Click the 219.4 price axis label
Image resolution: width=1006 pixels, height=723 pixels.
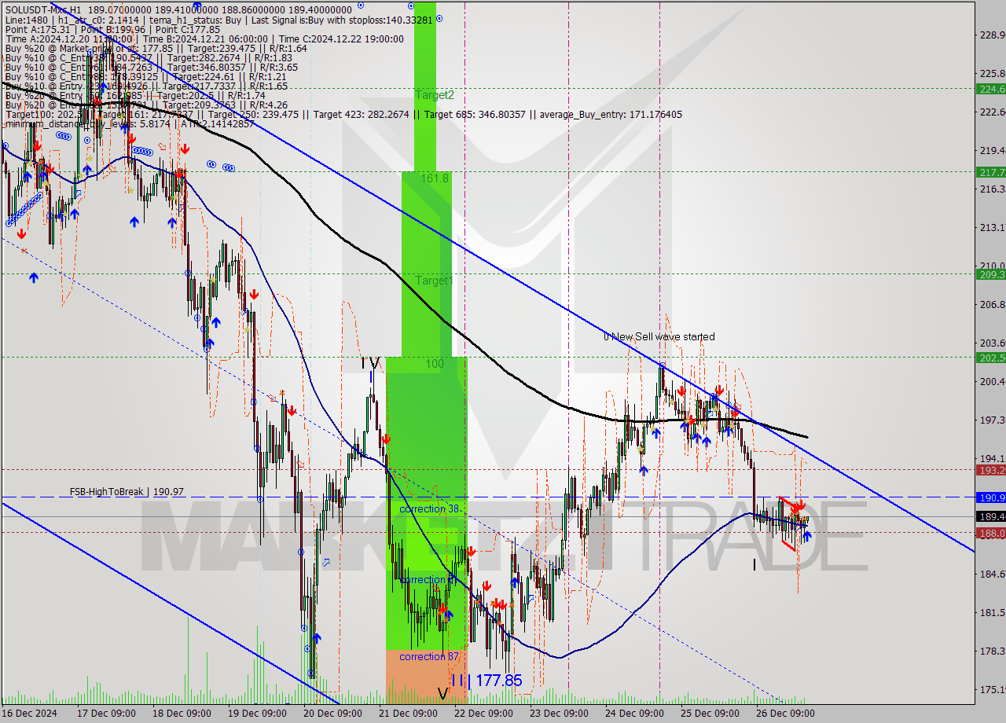pos(992,150)
